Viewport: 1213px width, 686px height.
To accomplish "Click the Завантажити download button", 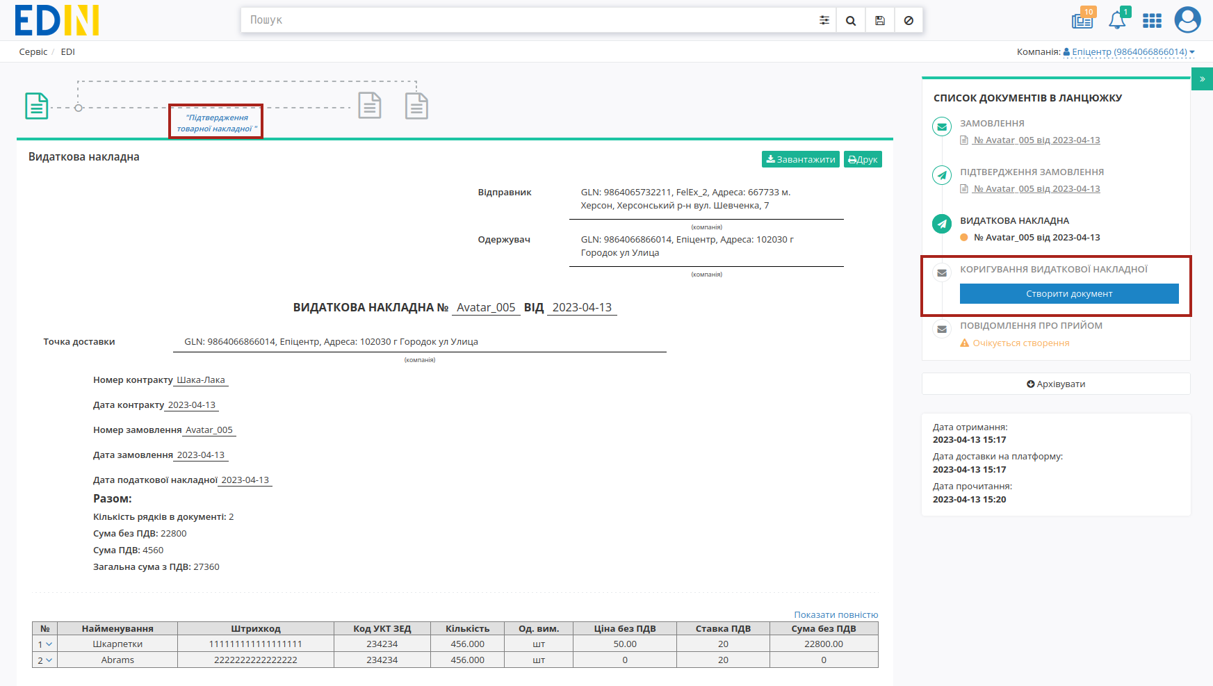I will click(x=801, y=159).
